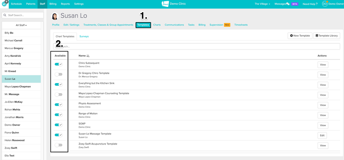Open the Edit / Settings tab
The height and width of the screenshot is (160, 344).
(x=71, y=25)
